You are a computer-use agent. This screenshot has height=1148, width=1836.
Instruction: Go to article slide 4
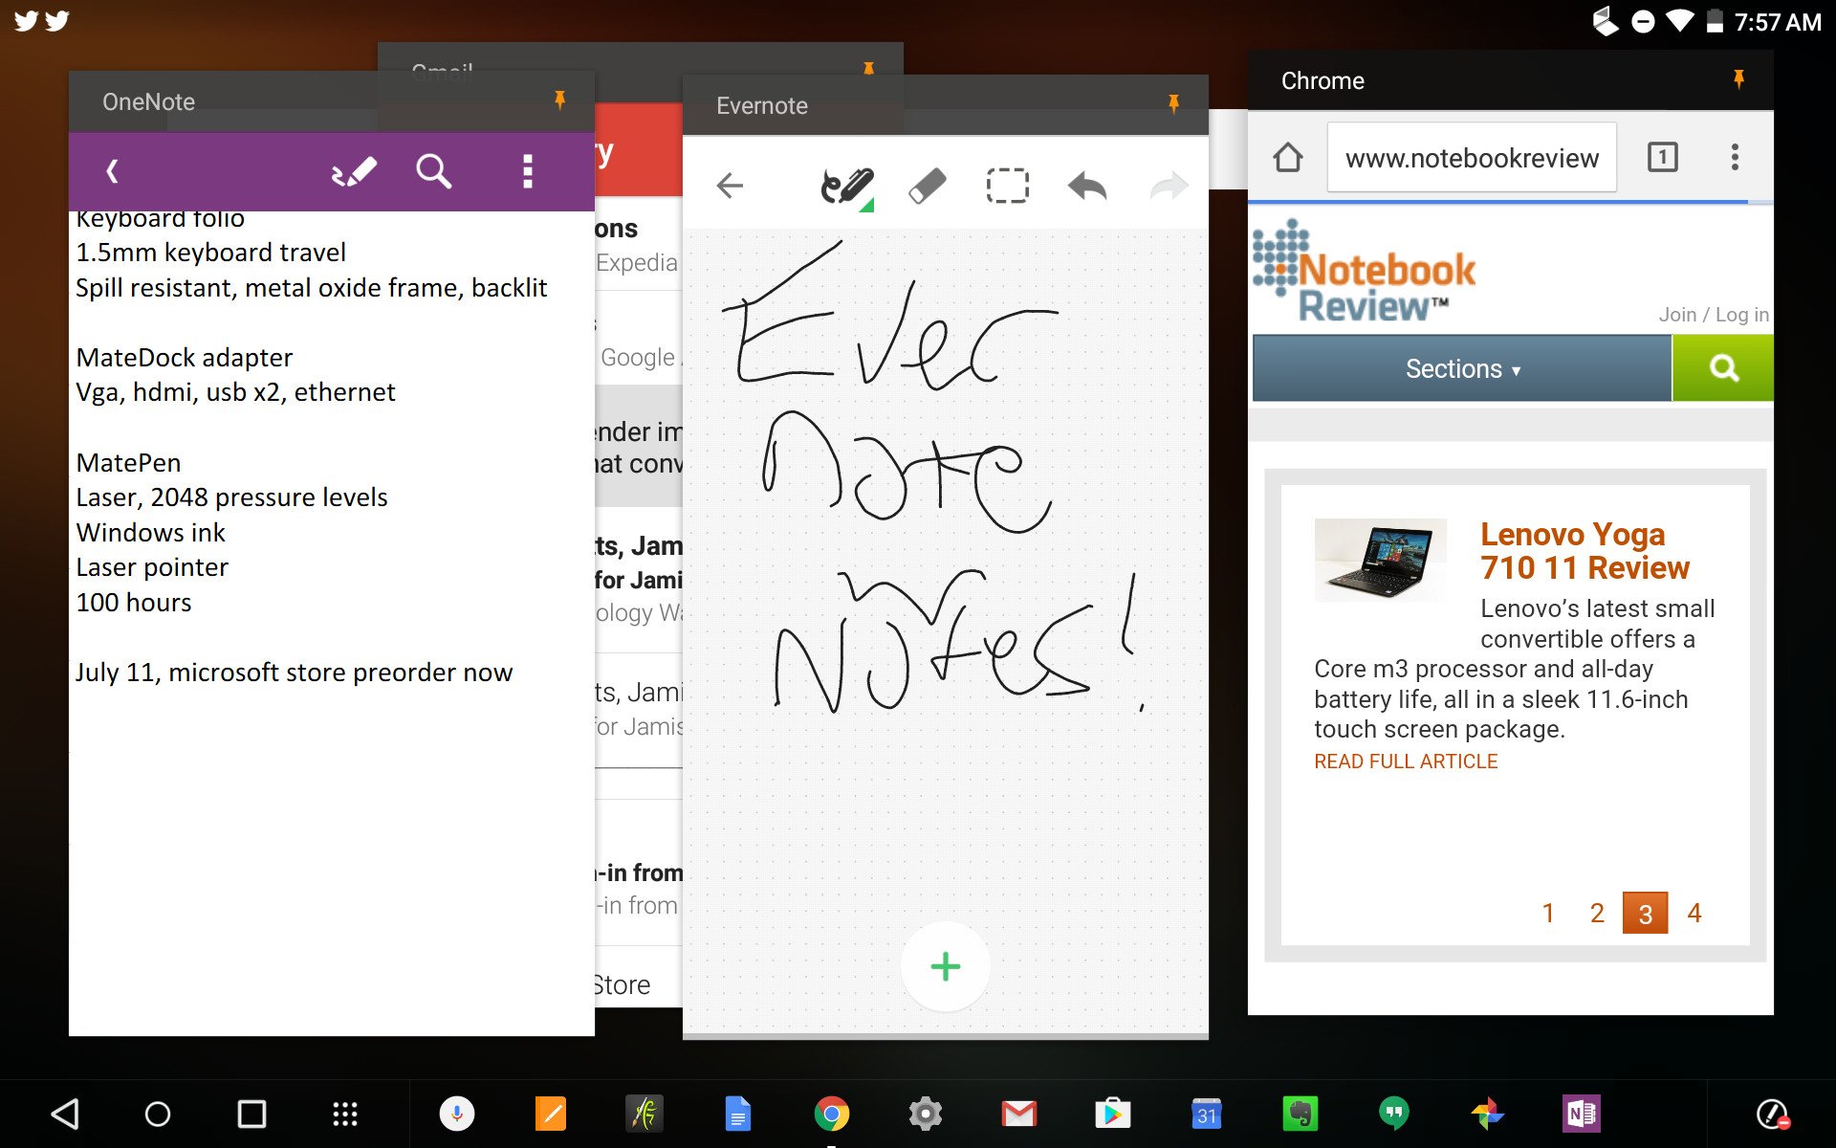tap(1694, 913)
